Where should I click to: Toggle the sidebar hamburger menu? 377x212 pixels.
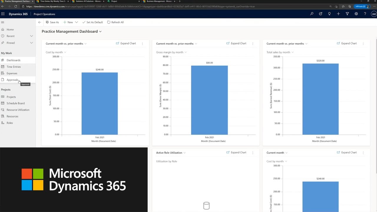pos(3,22)
